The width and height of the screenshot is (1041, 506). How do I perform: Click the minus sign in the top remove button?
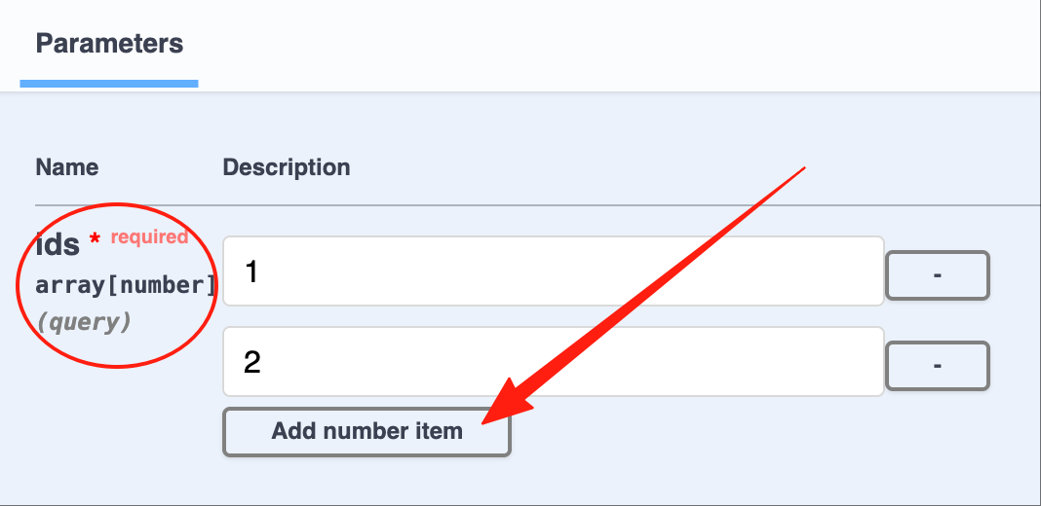[938, 274]
